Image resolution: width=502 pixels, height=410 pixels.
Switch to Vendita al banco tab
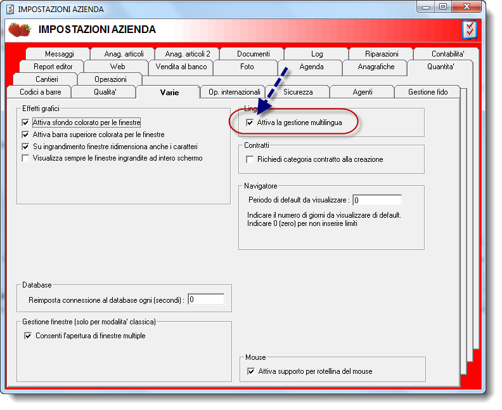[181, 67]
